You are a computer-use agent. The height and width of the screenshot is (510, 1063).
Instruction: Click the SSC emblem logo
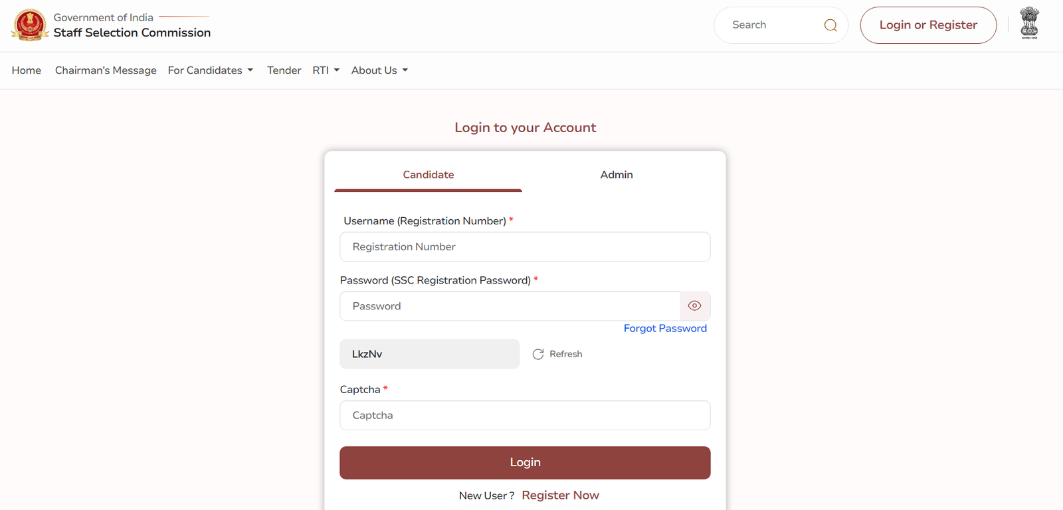click(x=29, y=25)
